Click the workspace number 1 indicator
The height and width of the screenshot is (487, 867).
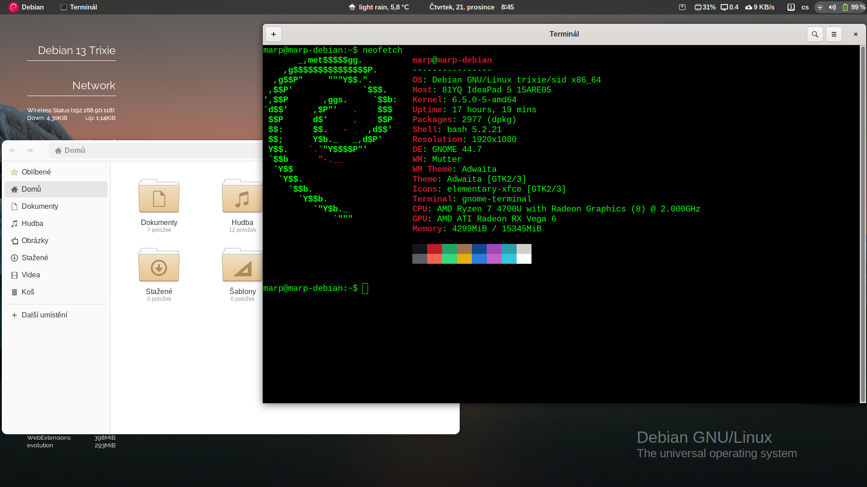coord(791,7)
